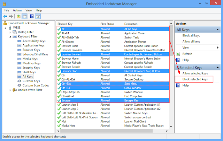Click the Refresh icon in Actions pane
This screenshot has width=223, height=141.
(178, 54)
